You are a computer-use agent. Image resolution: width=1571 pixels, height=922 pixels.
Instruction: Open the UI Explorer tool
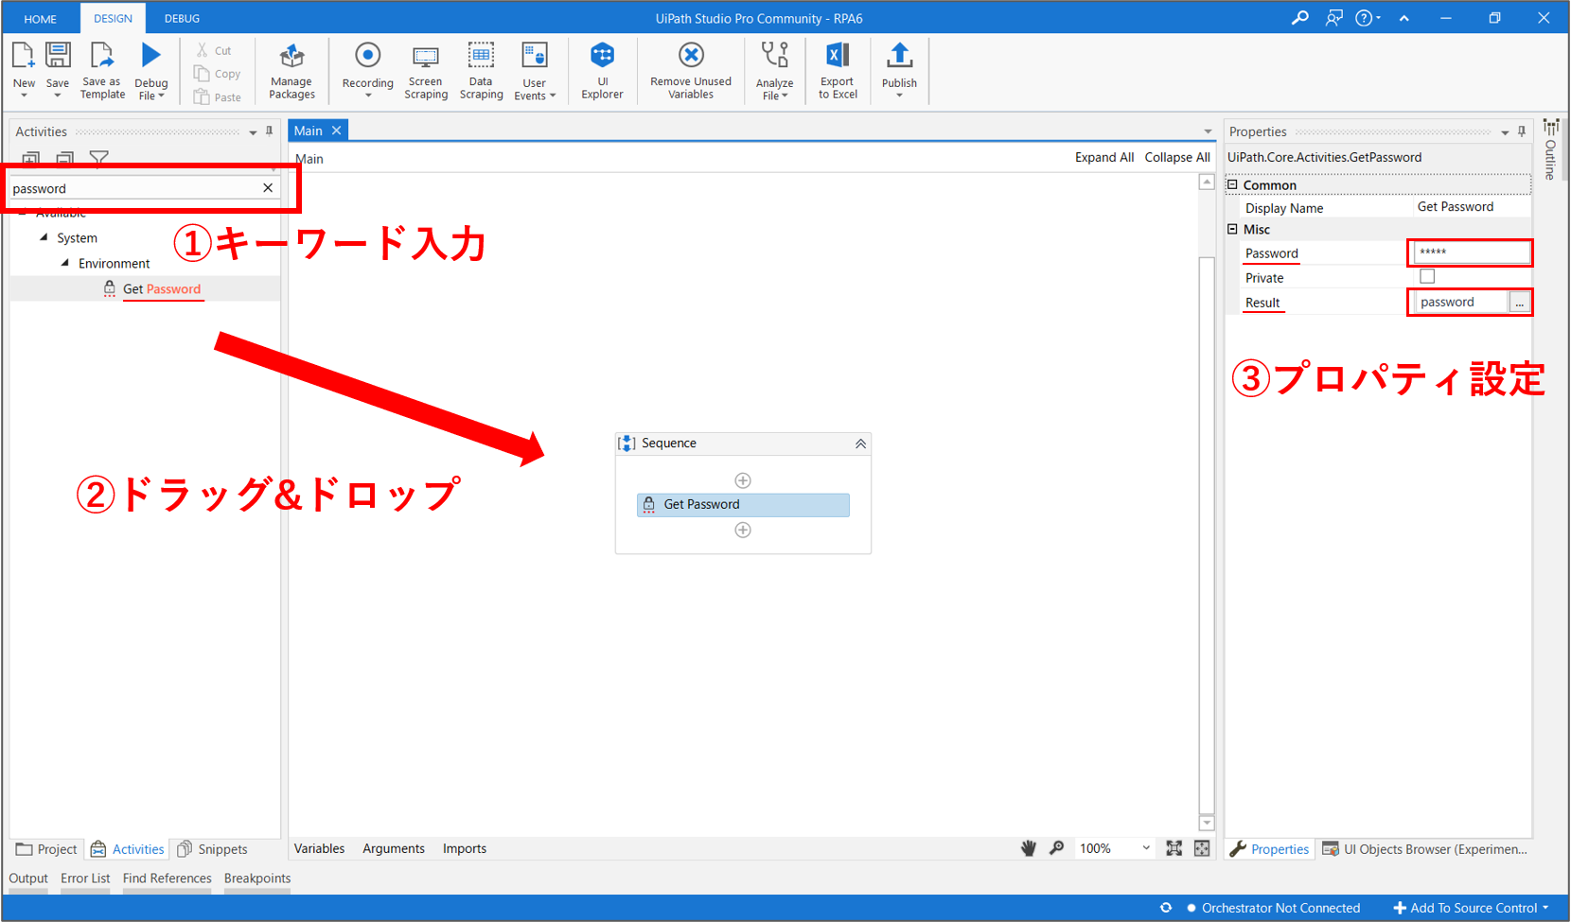602,69
